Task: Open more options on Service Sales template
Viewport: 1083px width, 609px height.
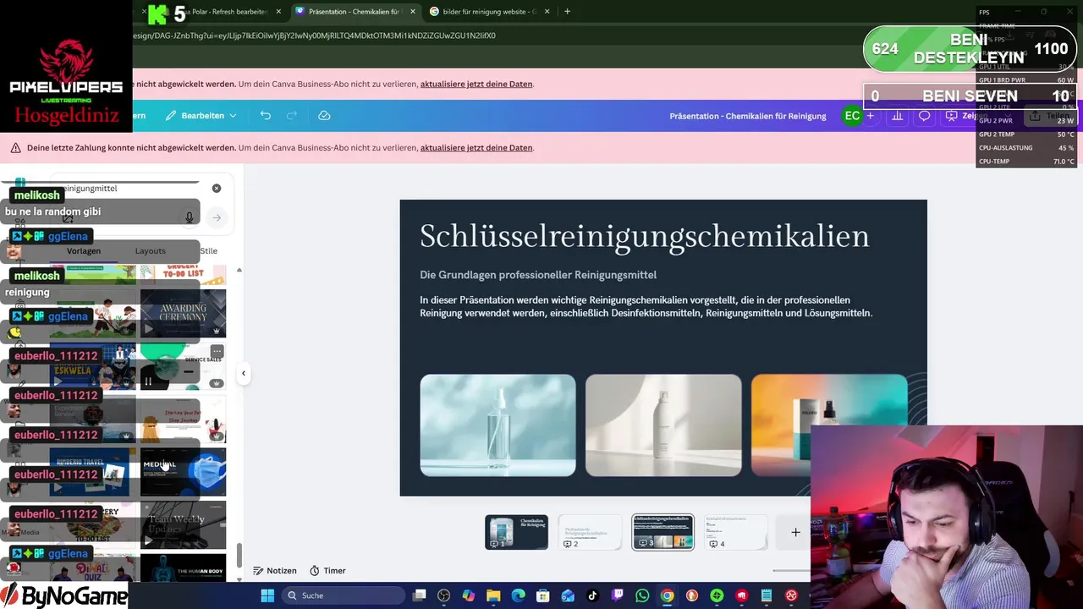Action: (x=217, y=351)
